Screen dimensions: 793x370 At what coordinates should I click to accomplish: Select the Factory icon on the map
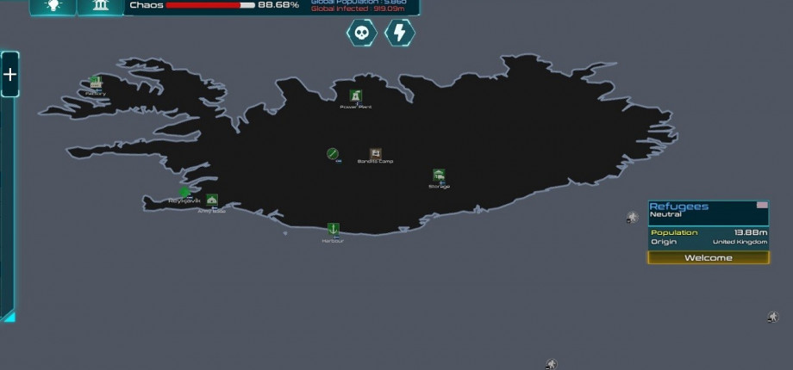click(96, 82)
